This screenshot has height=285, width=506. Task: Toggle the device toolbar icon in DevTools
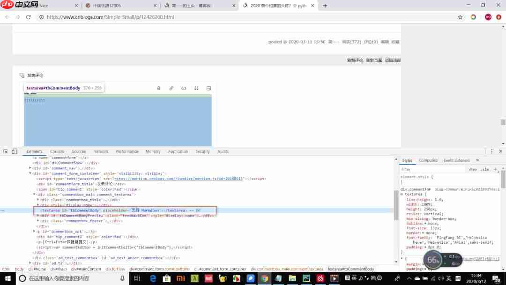coord(14,151)
